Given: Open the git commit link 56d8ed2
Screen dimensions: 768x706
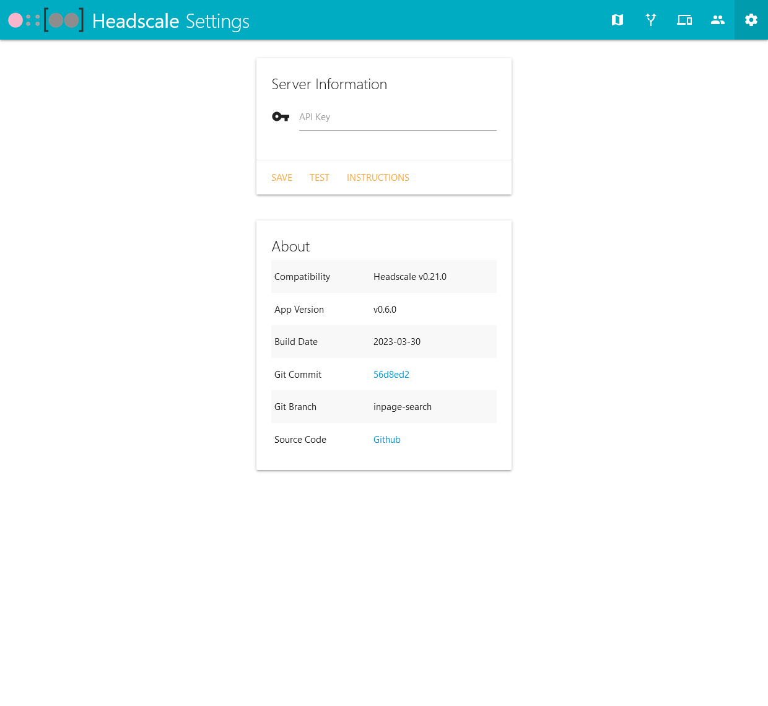Looking at the screenshot, I should point(391,375).
